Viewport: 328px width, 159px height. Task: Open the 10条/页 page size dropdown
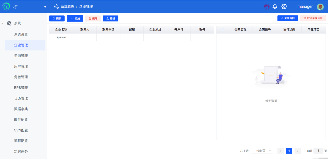(x=262, y=151)
